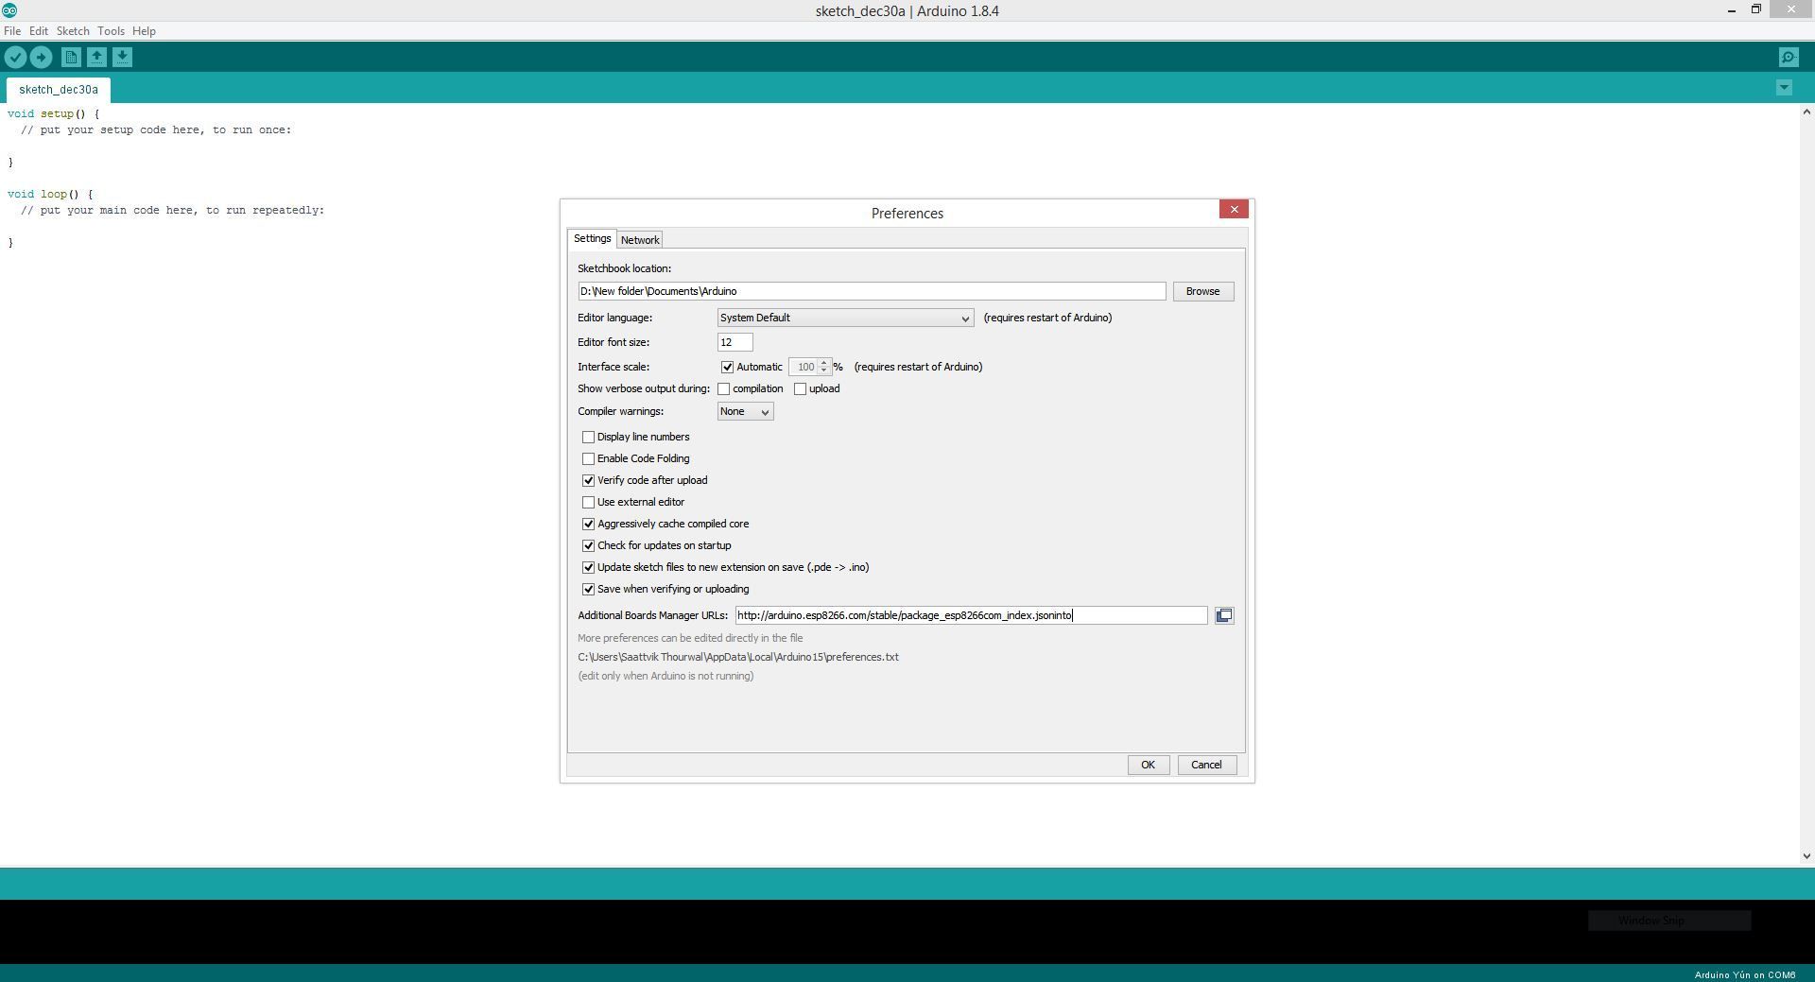Viewport: 1815px width, 982px height.
Task: Click the Upload arrow toolbar icon
Action: tap(41, 58)
